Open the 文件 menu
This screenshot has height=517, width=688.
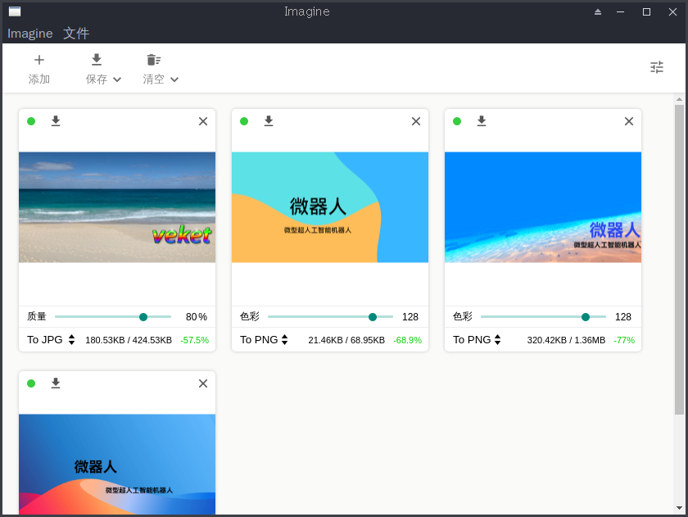(76, 34)
